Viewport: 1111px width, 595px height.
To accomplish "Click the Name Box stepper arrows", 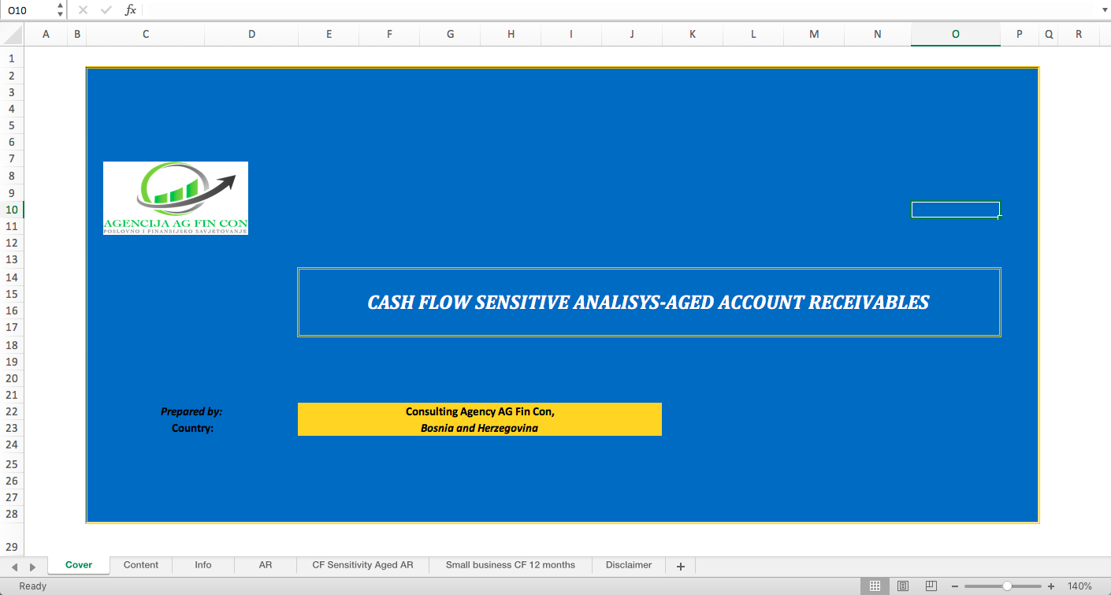I will click(61, 10).
